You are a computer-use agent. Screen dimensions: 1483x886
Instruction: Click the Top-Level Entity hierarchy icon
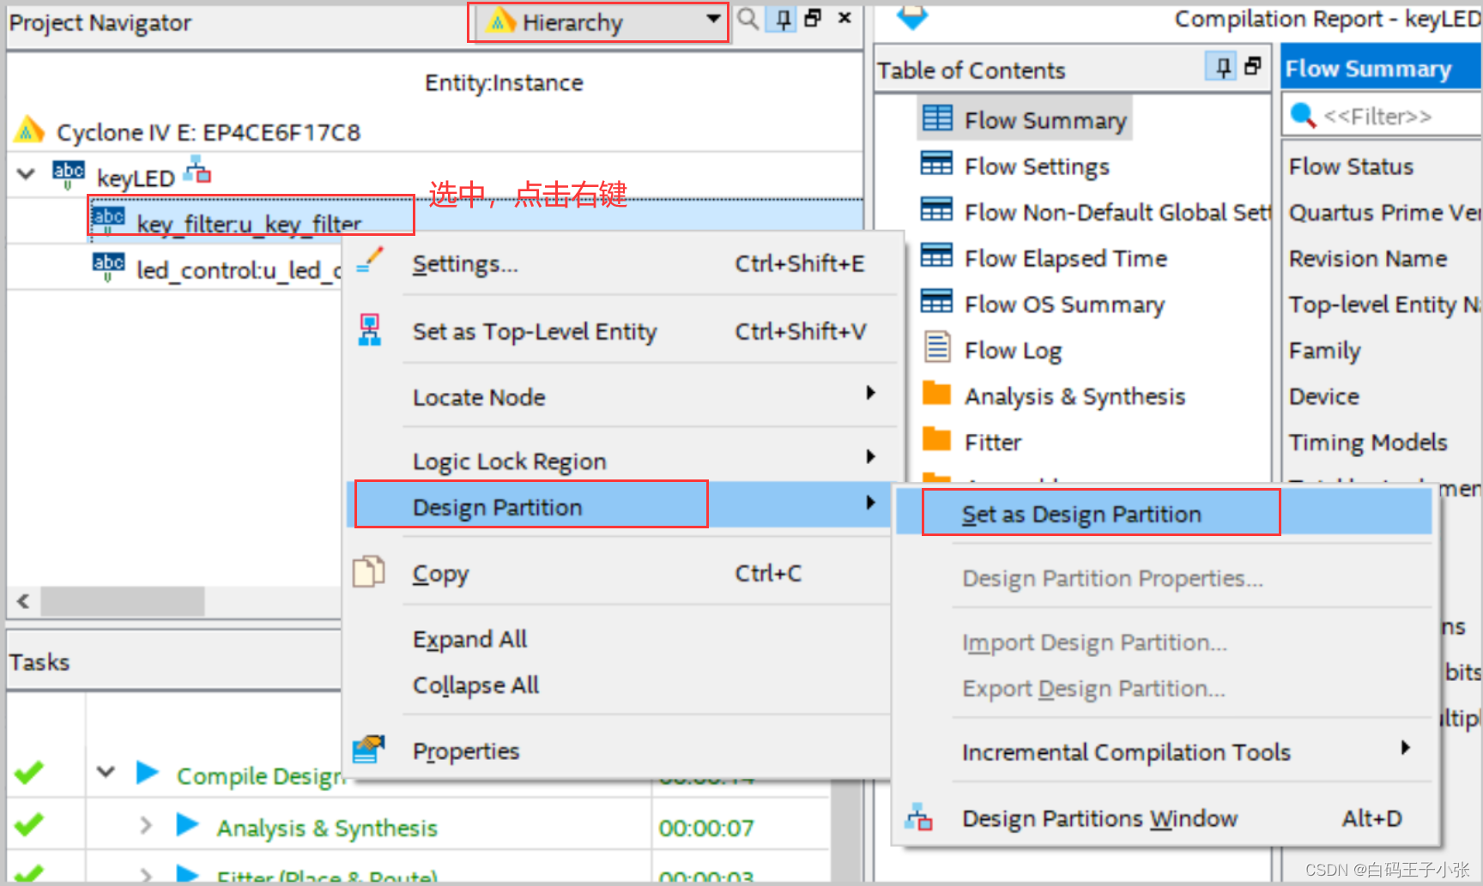coord(370,330)
